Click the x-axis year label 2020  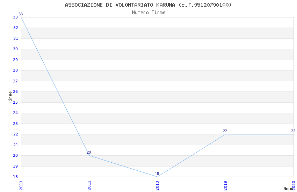(294, 185)
